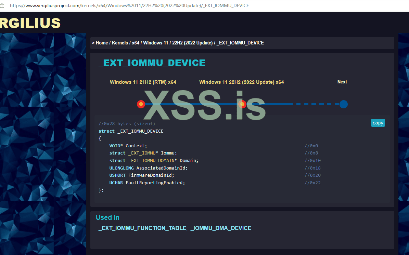Click the 22H2 red timeline marker dot

point(242,104)
